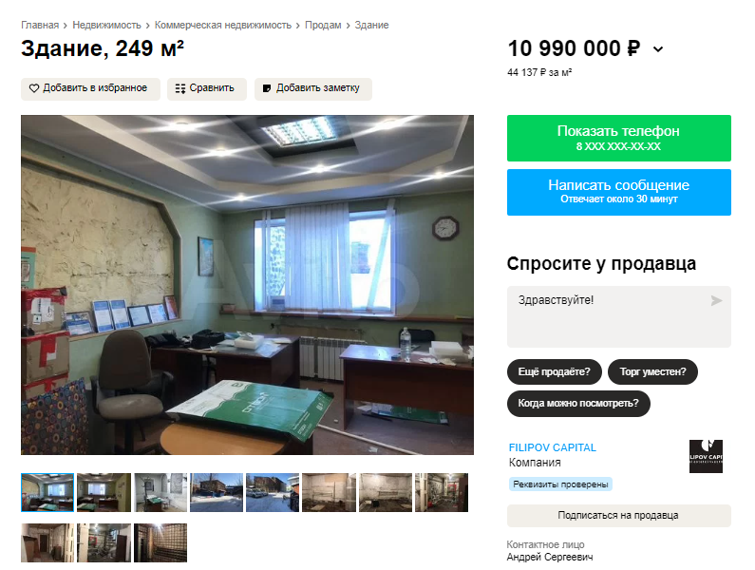Viewport: 755px width, 570px height.
Task: Click the Написать сообщение blue button
Action: (619, 192)
